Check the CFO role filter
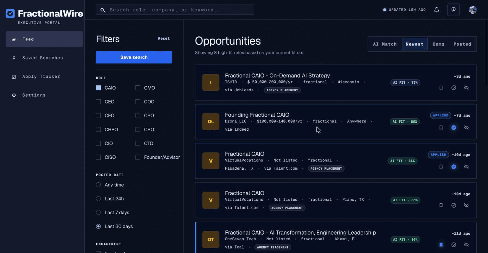This screenshot has width=488, height=253. [x=99, y=116]
